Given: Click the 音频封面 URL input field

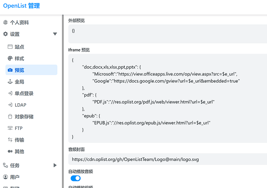Looking at the screenshot, I should 168,159.
